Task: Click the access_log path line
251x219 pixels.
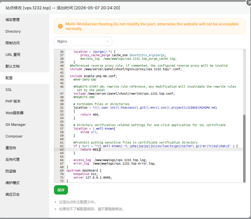Action: click(x=110, y=160)
